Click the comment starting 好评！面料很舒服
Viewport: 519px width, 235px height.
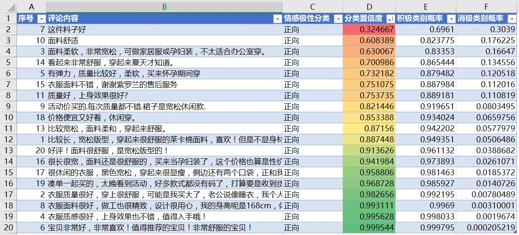pos(164,151)
